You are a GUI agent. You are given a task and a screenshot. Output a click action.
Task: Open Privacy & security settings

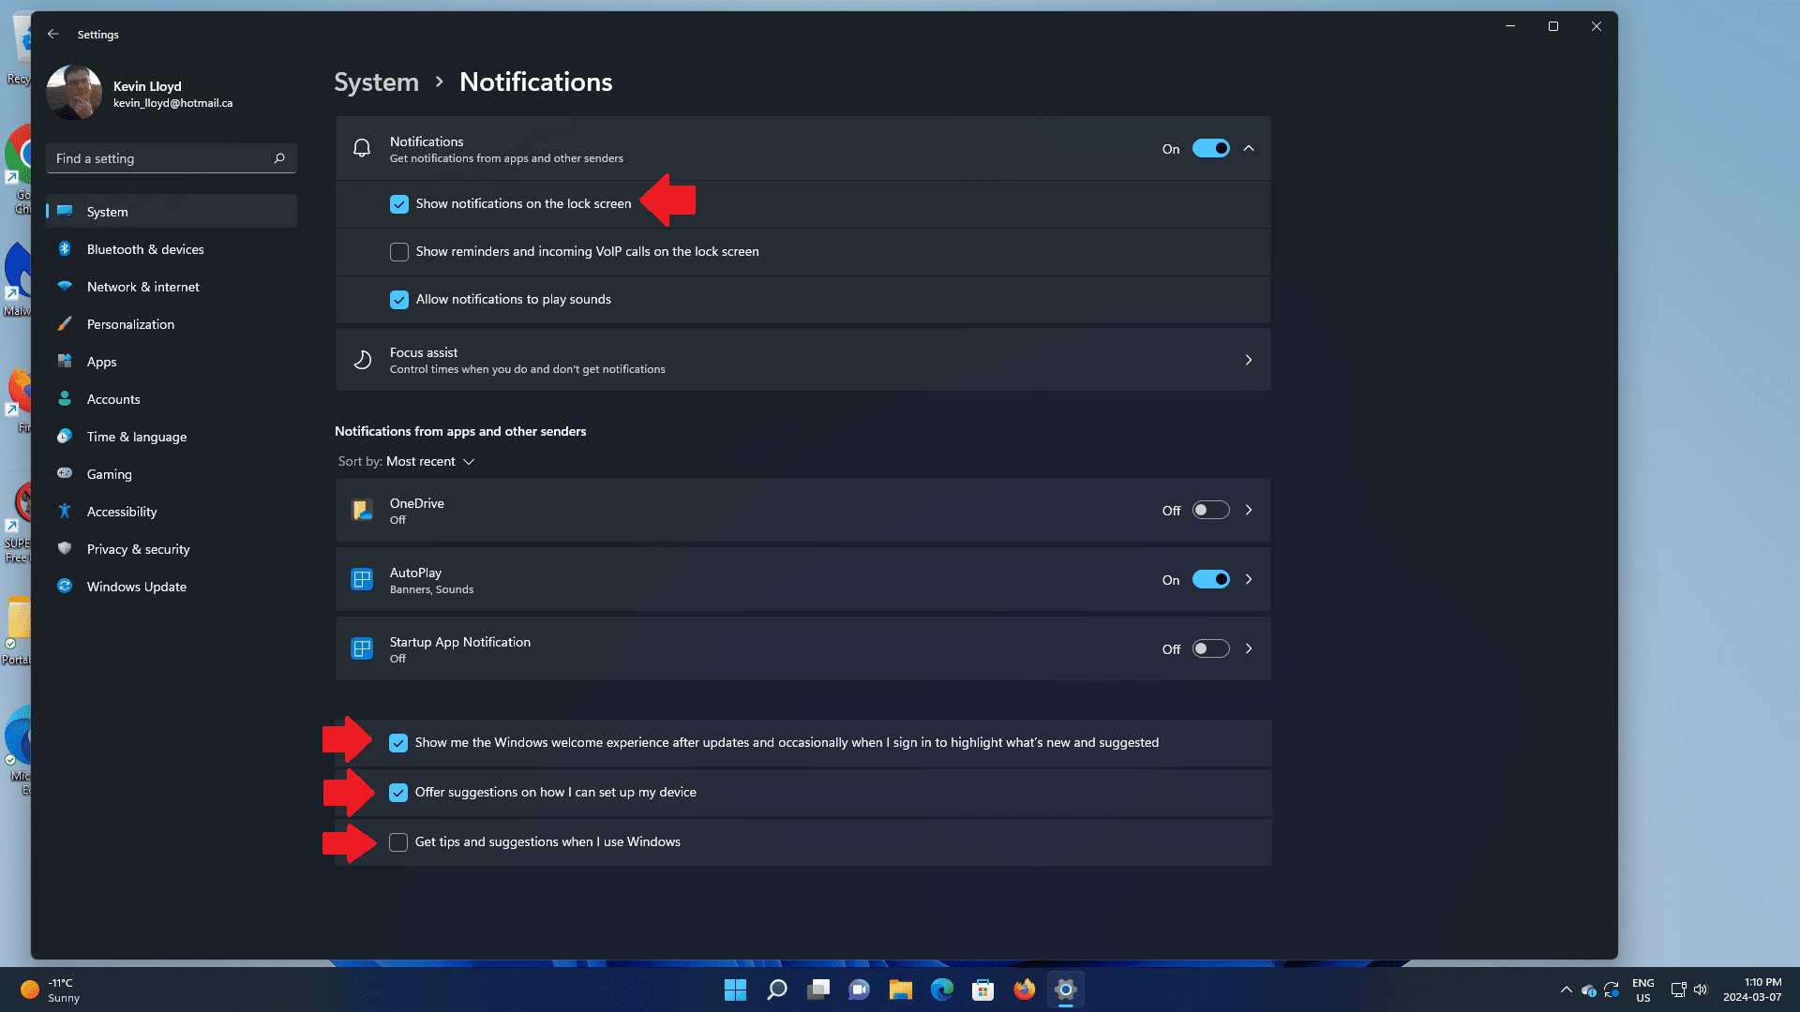pyautogui.click(x=138, y=549)
